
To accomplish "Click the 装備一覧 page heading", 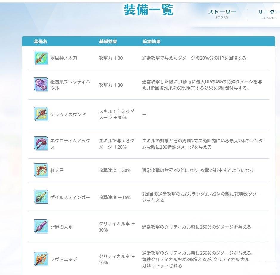I will tap(148, 10).
